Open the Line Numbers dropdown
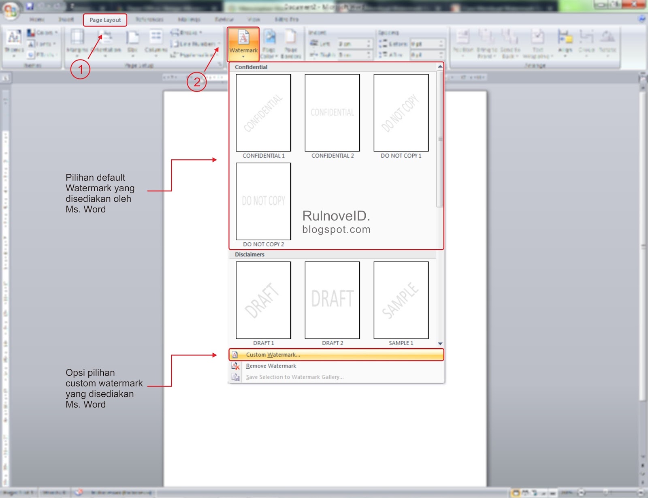The width and height of the screenshot is (648, 498). (194, 44)
